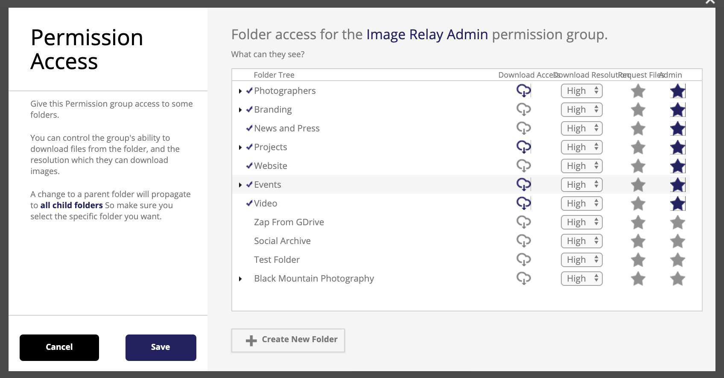Image resolution: width=724 pixels, height=378 pixels.
Task: Toggle Admin star for Website
Action: (678, 166)
